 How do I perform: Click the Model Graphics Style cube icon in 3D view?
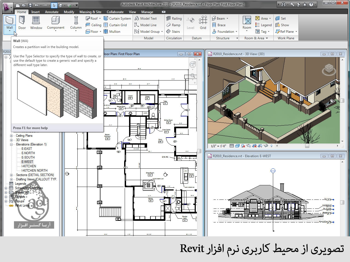[x=237, y=146]
